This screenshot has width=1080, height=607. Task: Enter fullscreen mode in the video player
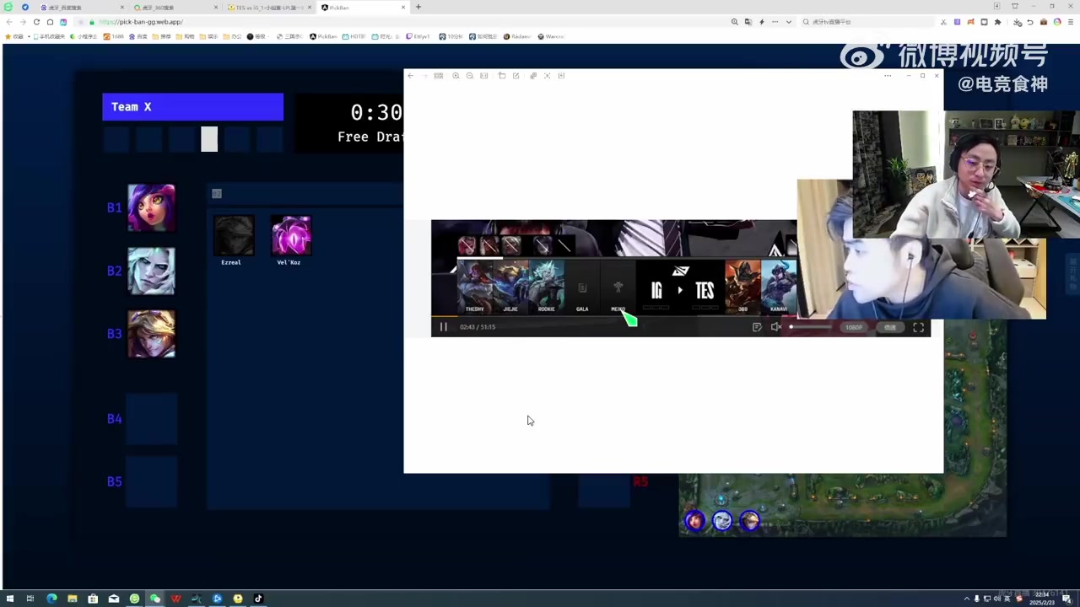coord(918,327)
